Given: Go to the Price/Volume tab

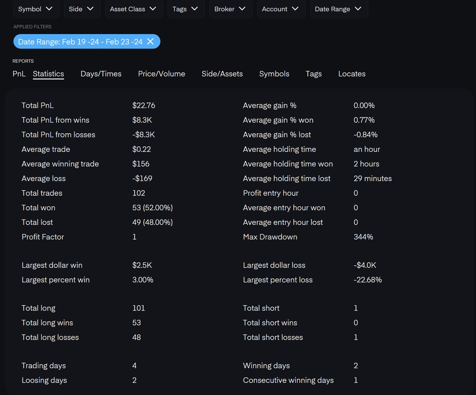Looking at the screenshot, I should [162, 74].
